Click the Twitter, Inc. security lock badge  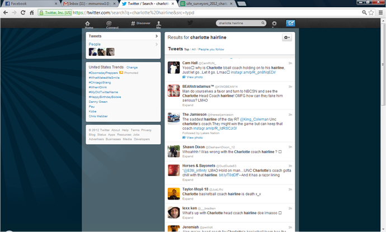(x=55, y=12)
